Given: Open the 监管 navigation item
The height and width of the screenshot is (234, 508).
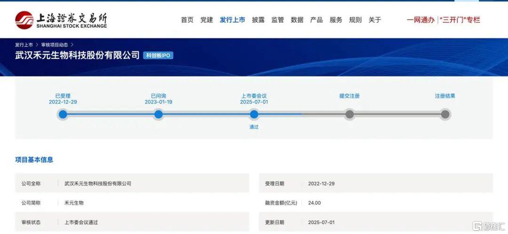Looking at the screenshot, I should point(278,20).
